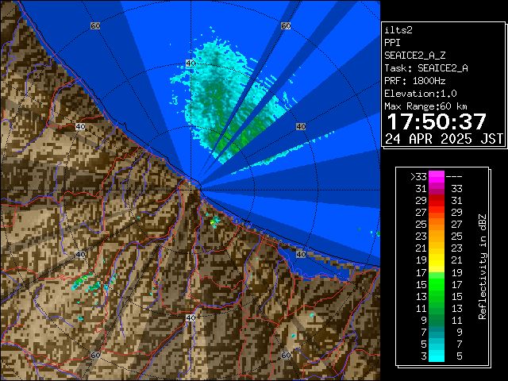This screenshot has height=381, width=508.
Task: Click the "60" range label south-southwest of radar
Action: coord(95,355)
